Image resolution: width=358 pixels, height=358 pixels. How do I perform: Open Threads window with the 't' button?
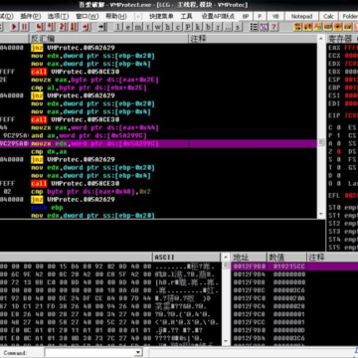148,27
